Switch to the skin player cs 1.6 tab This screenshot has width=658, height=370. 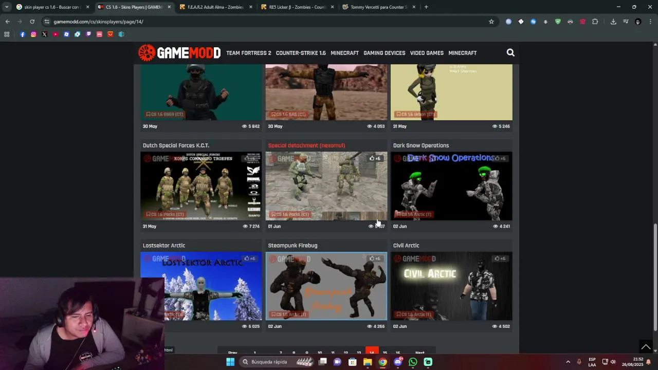pos(52,7)
